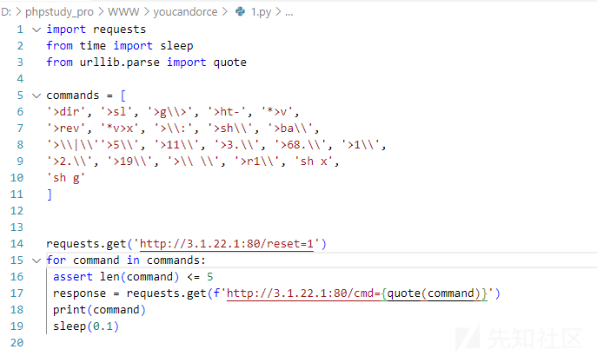Click the 'sh g' string on line 10
Screen dimensions: 597x356
coord(66,178)
